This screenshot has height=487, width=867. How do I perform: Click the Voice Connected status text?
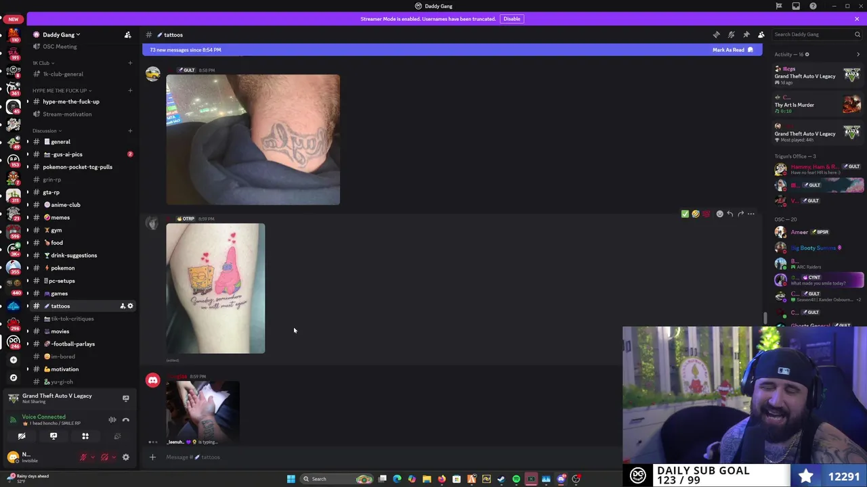tap(43, 417)
